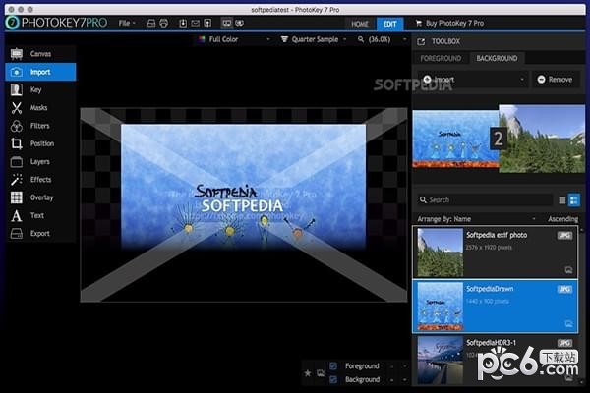Screen dimensions: 590x393
Task: Click the print icon in top toolbar
Action: [163, 24]
